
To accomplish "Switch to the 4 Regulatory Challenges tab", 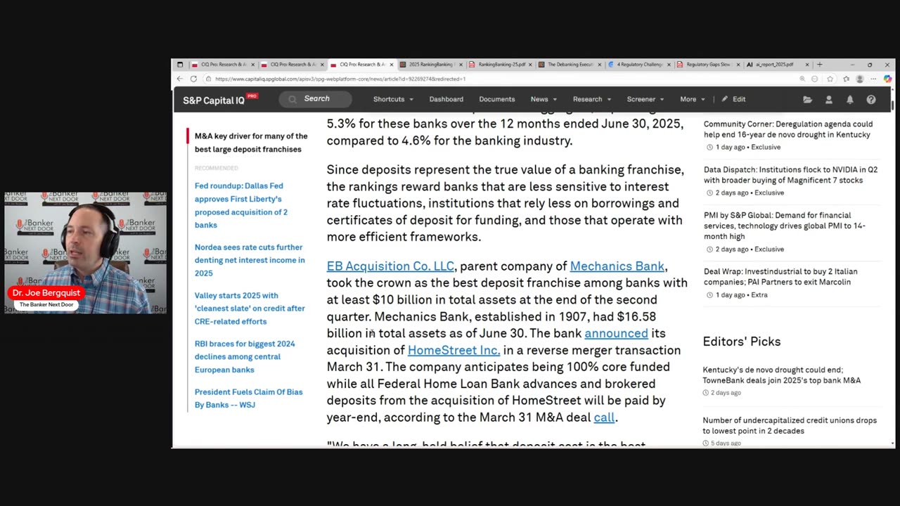I will click(x=639, y=65).
